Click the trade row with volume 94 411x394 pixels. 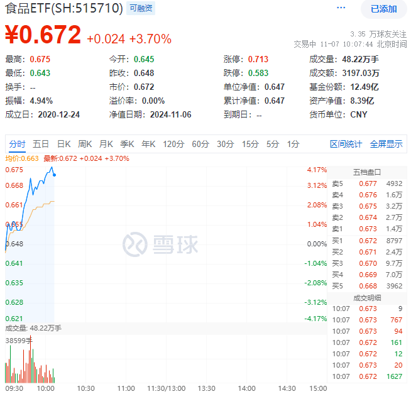tap(367, 331)
